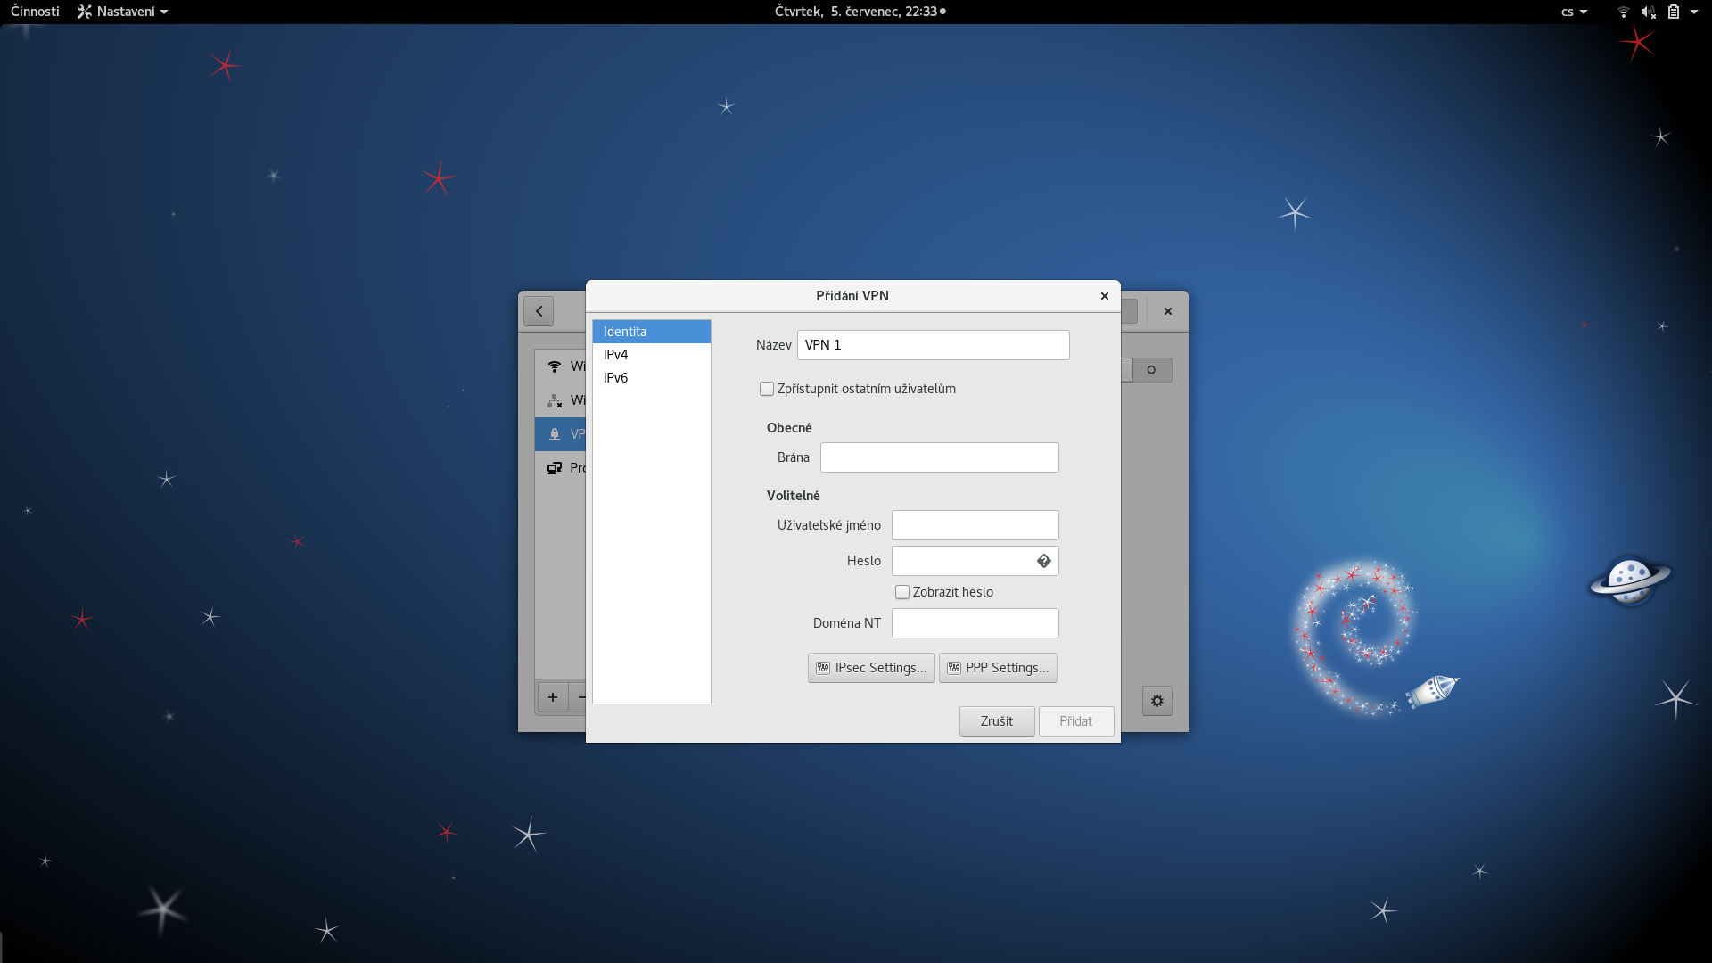This screenshot has width=1712, height=963.
Task: Click the plus button to add a connection
Action: 553,697
